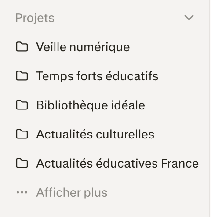Click the word éducatifs in Temps forts éducatifs
The height and width of the screenshot is (217, 211).
132,76
